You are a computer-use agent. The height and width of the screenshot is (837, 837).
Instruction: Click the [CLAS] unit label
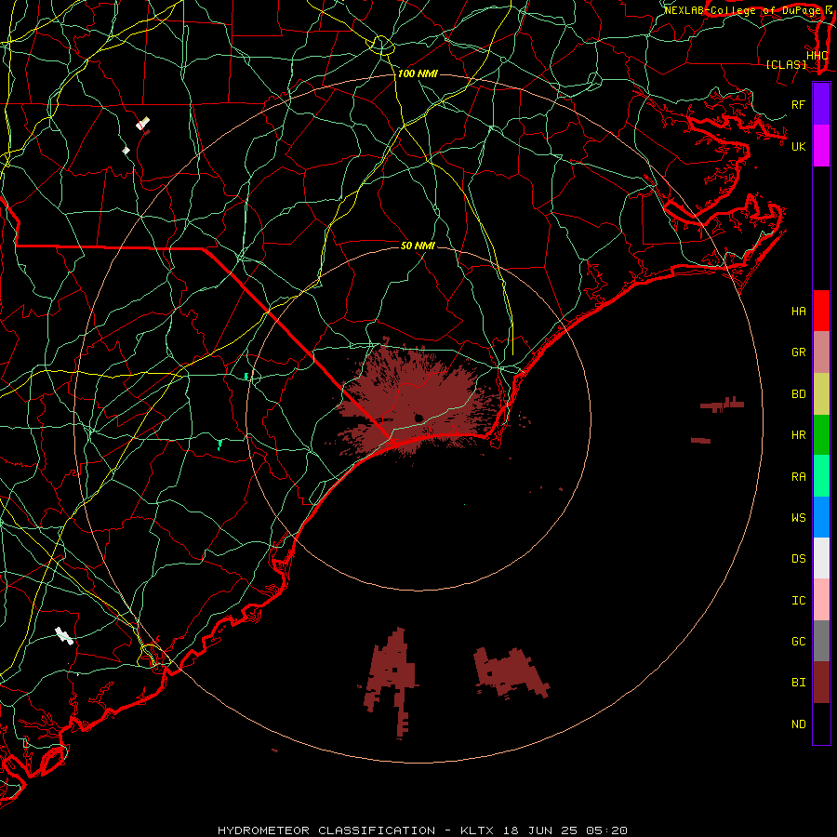point(786,65)
